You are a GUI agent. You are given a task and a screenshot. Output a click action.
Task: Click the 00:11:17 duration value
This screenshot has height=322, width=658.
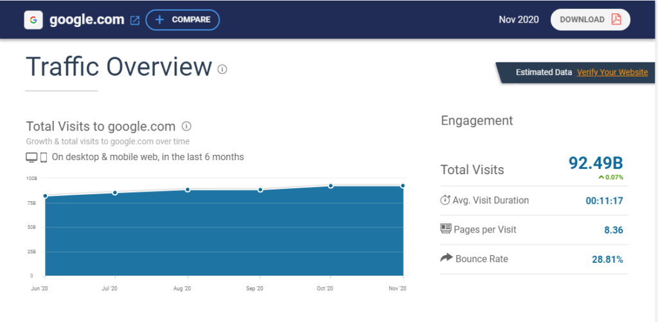604,201
